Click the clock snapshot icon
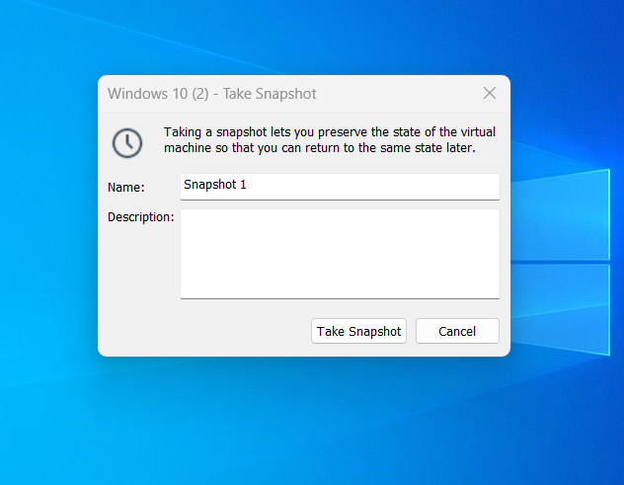Screen dimensions: 624x485 tap(127, 143)
